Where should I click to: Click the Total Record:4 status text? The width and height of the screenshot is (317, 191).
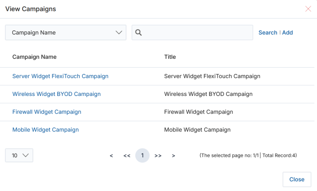pyautogui.click(x=279, y=156)
